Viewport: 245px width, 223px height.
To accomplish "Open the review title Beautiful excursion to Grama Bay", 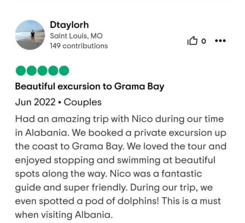I will 90,87.
